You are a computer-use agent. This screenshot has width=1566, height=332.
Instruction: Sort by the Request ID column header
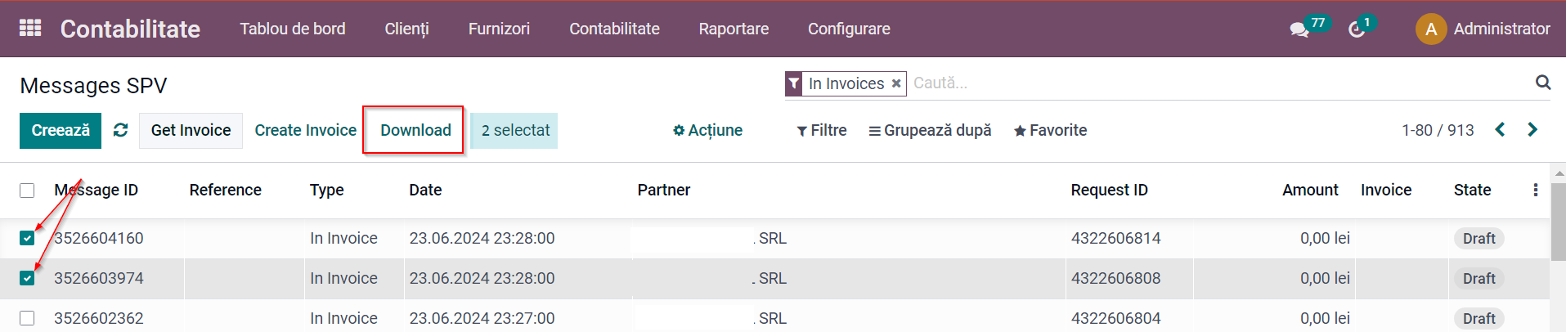pos(1109,190)
